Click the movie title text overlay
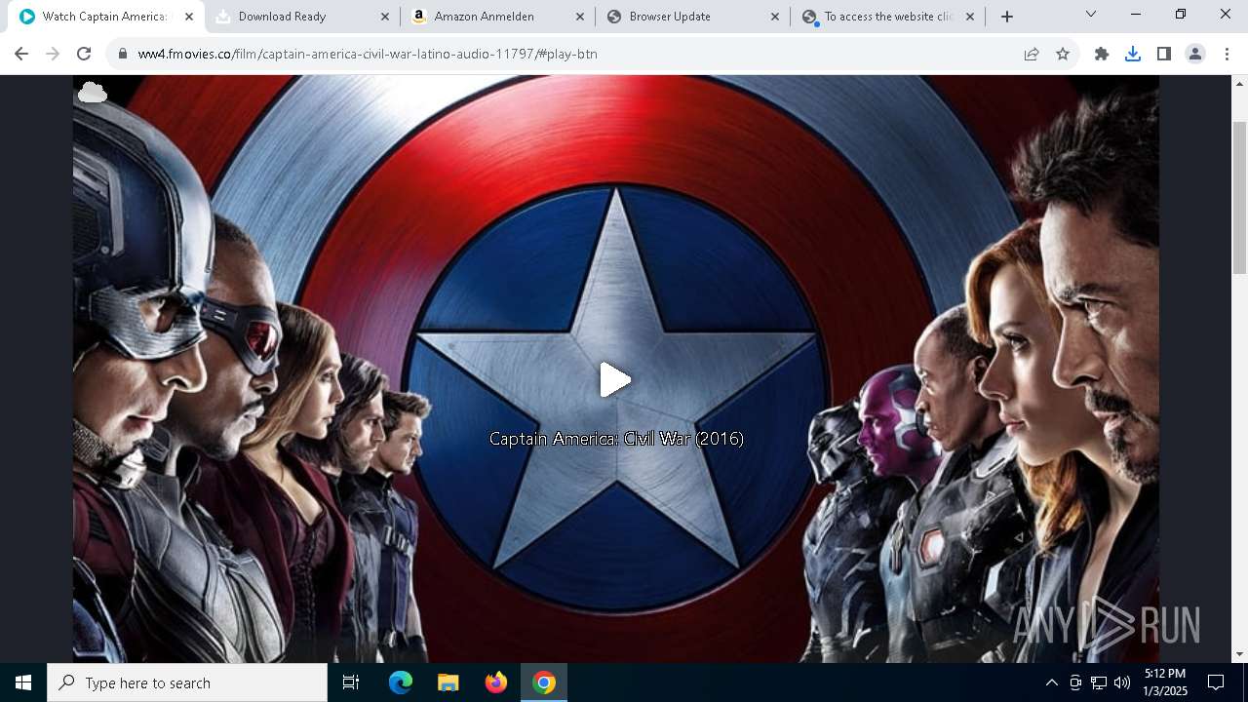The height and width of the screenshot is (702, 1248). point(616,439)
